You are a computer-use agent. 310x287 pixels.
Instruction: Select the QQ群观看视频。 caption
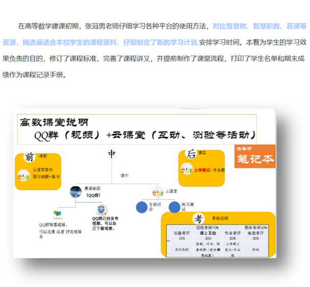pos(53,225)
